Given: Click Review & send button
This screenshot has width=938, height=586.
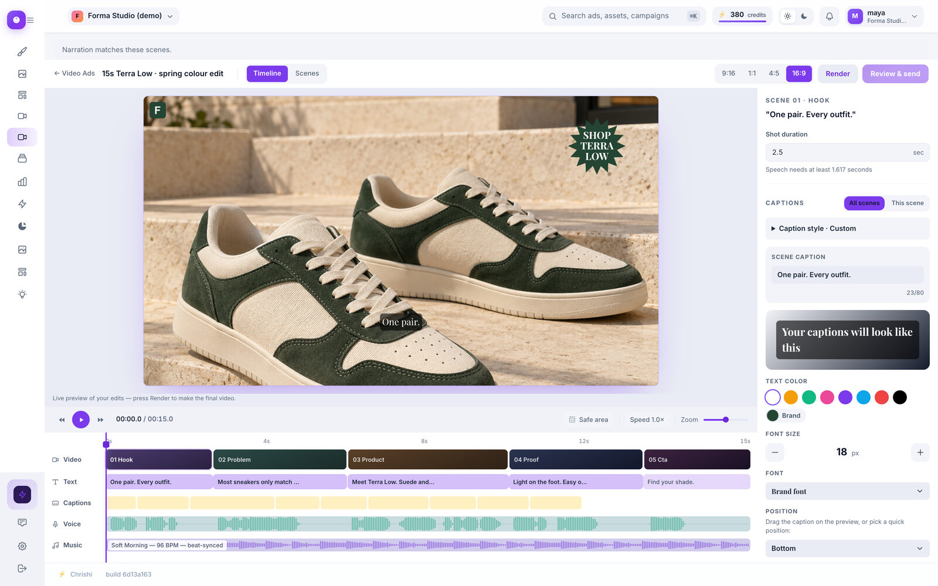Looking at the screenshot, I should point(895,74).
